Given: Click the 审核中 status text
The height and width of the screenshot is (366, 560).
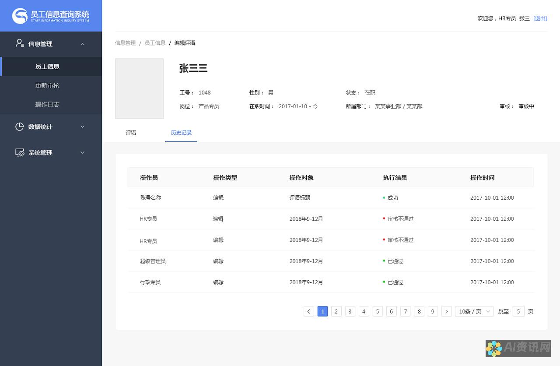Looking at the screenshot, I should (x=526, y=106).
